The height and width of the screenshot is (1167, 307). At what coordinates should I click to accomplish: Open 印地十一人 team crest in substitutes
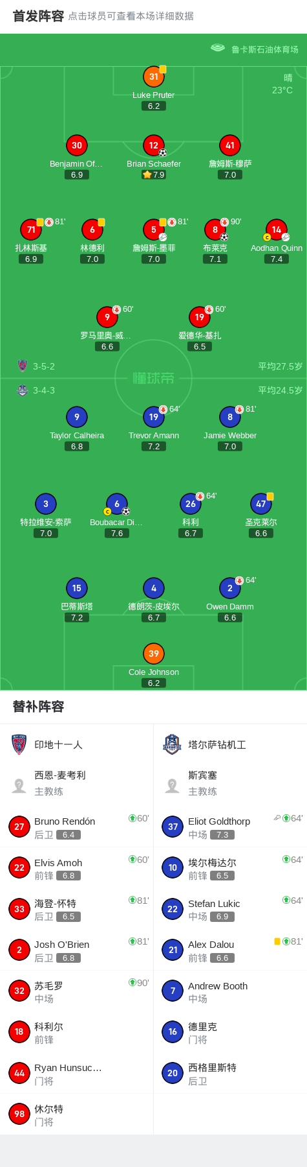19,744
